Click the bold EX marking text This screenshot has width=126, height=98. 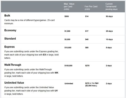pyautogui.click(x=44, y=55)
